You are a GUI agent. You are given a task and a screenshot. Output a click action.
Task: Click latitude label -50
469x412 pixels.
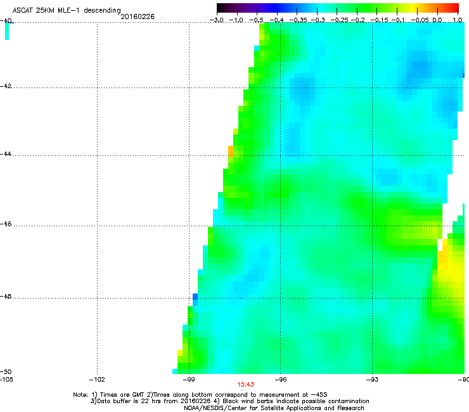[6, 372]
